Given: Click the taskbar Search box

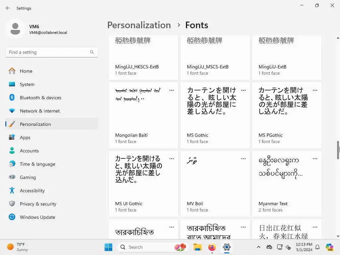Looking at the screenshot, I should (153, 247).
